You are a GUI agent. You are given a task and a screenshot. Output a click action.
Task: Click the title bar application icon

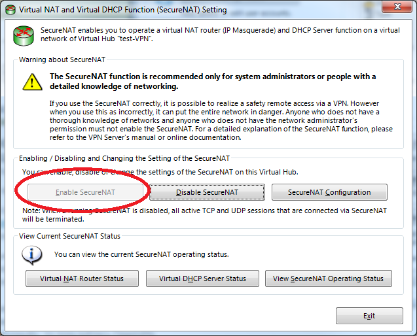click(10, 10)
